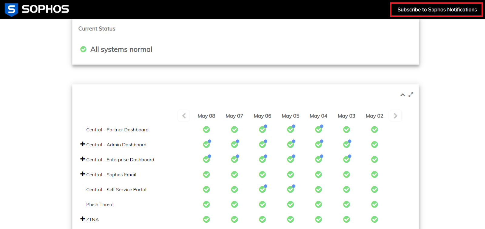
Task: Click the fullscreen expand arrows icon
Action: click(x=411, y=95)
